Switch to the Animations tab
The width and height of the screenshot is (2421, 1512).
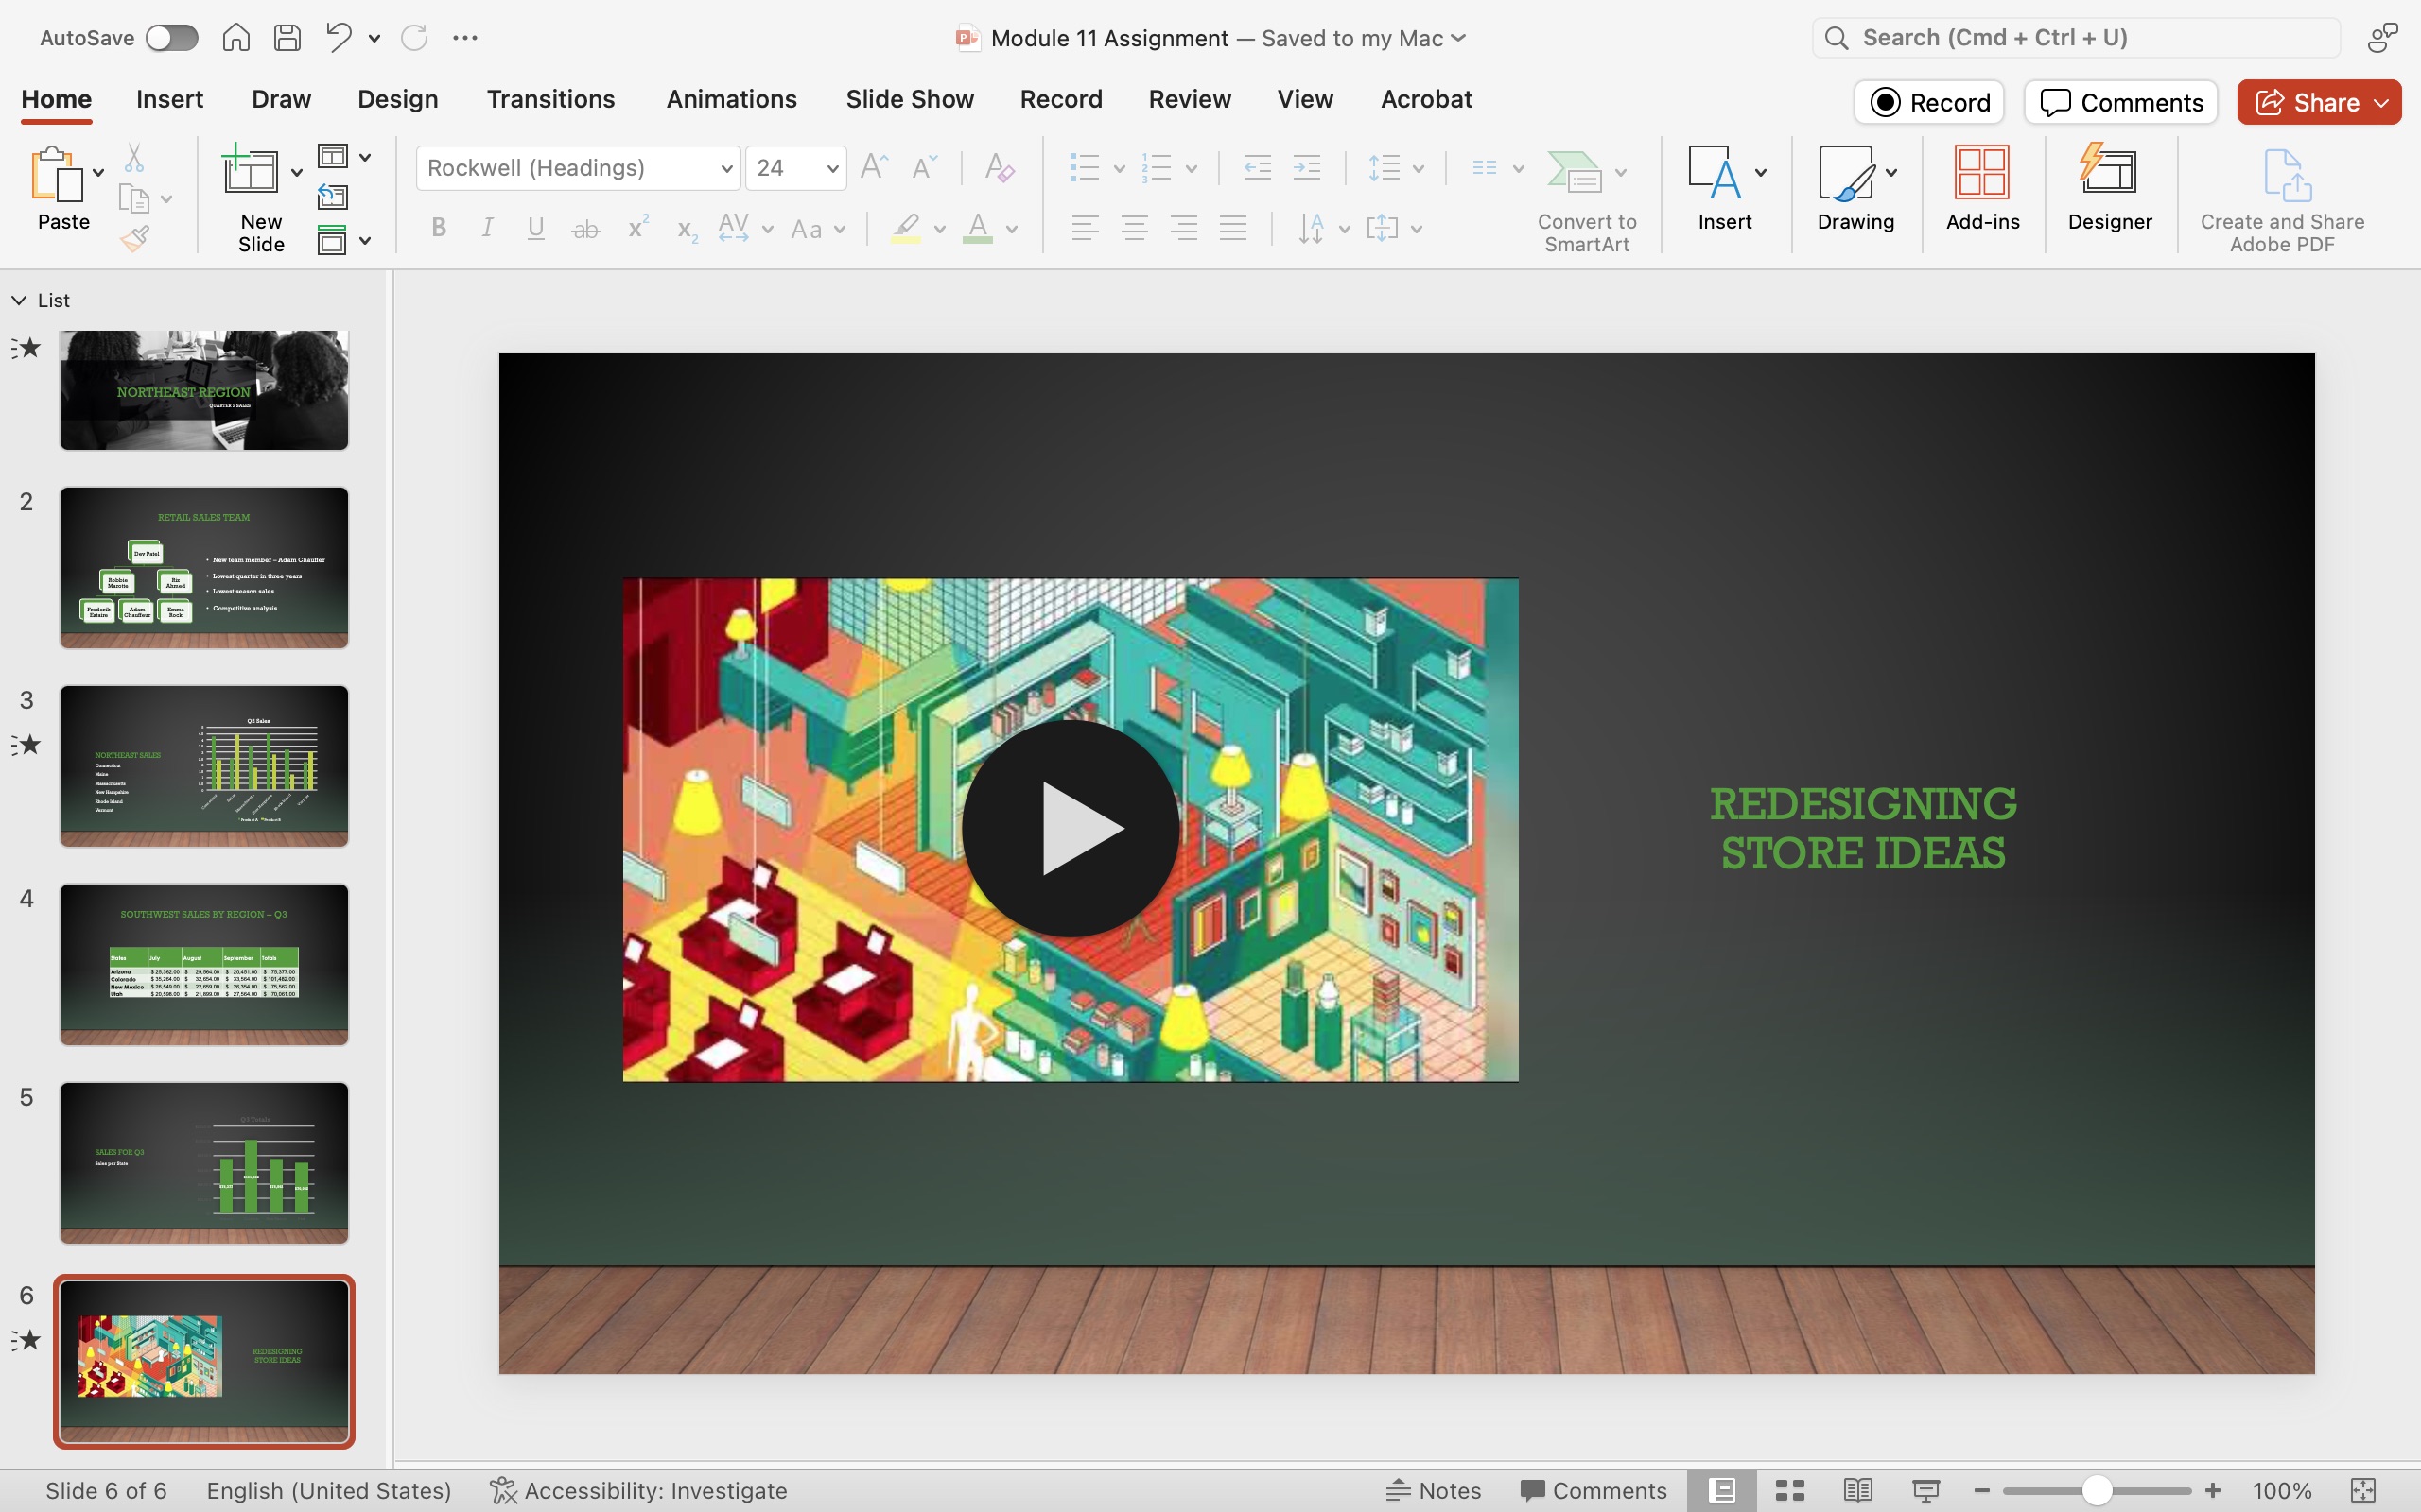click(x=731, y=99)
